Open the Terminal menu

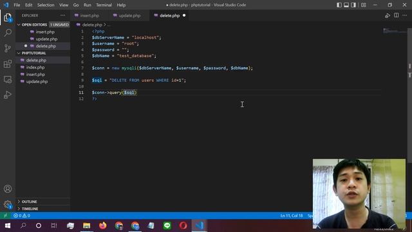pyautogui.click(x=104, y=5)
